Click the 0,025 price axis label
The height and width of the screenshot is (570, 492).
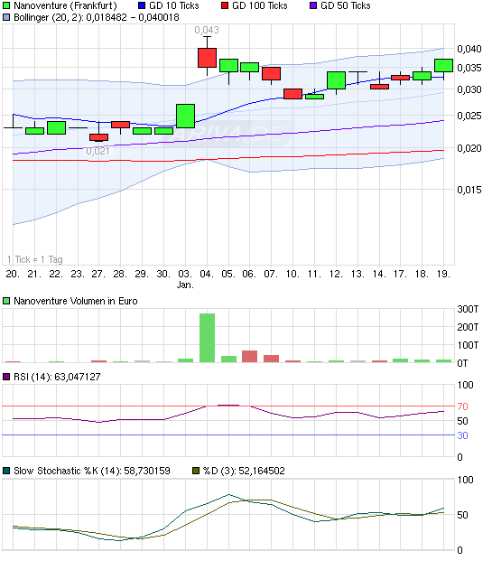pos(469,116)
